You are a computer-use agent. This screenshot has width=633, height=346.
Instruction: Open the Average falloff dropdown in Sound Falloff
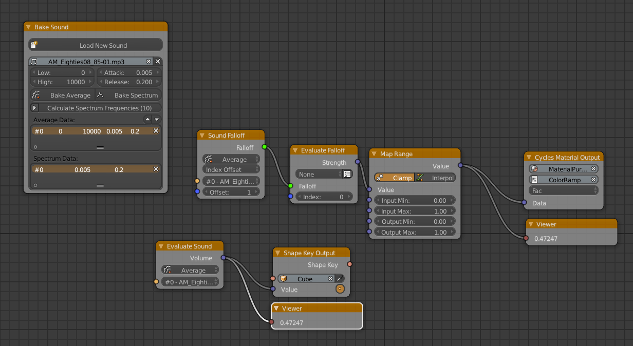click(231, 159)
